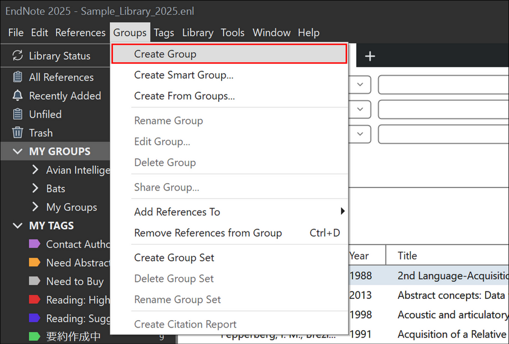Click Share Group... menu entry
This screenshot has width=509, height=344.
click(229, 187)
